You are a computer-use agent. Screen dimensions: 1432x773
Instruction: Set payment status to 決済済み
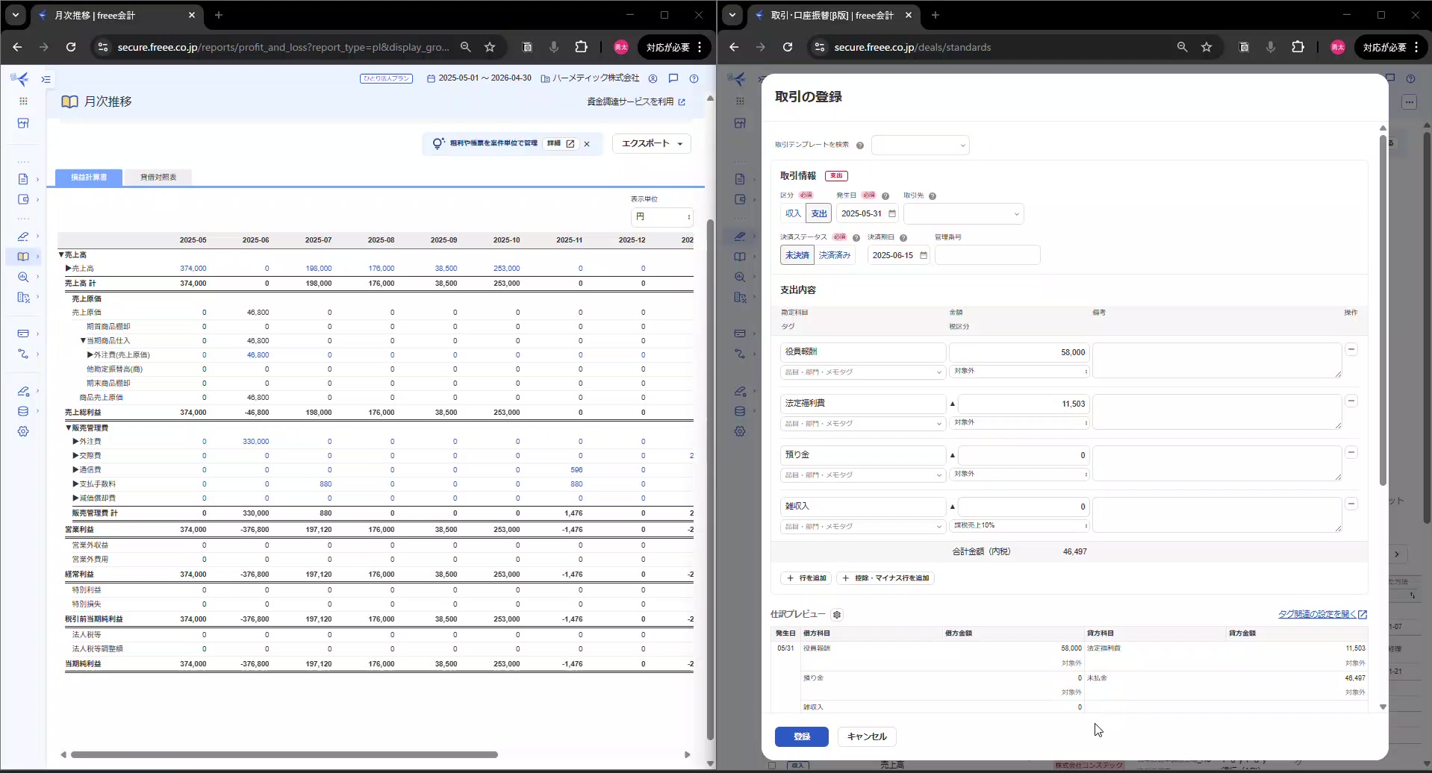[835, 255]
